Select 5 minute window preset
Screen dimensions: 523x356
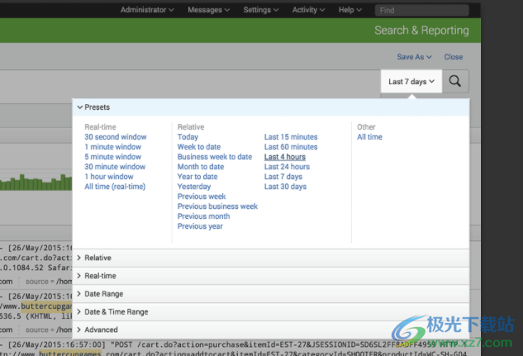pos(112,157)
